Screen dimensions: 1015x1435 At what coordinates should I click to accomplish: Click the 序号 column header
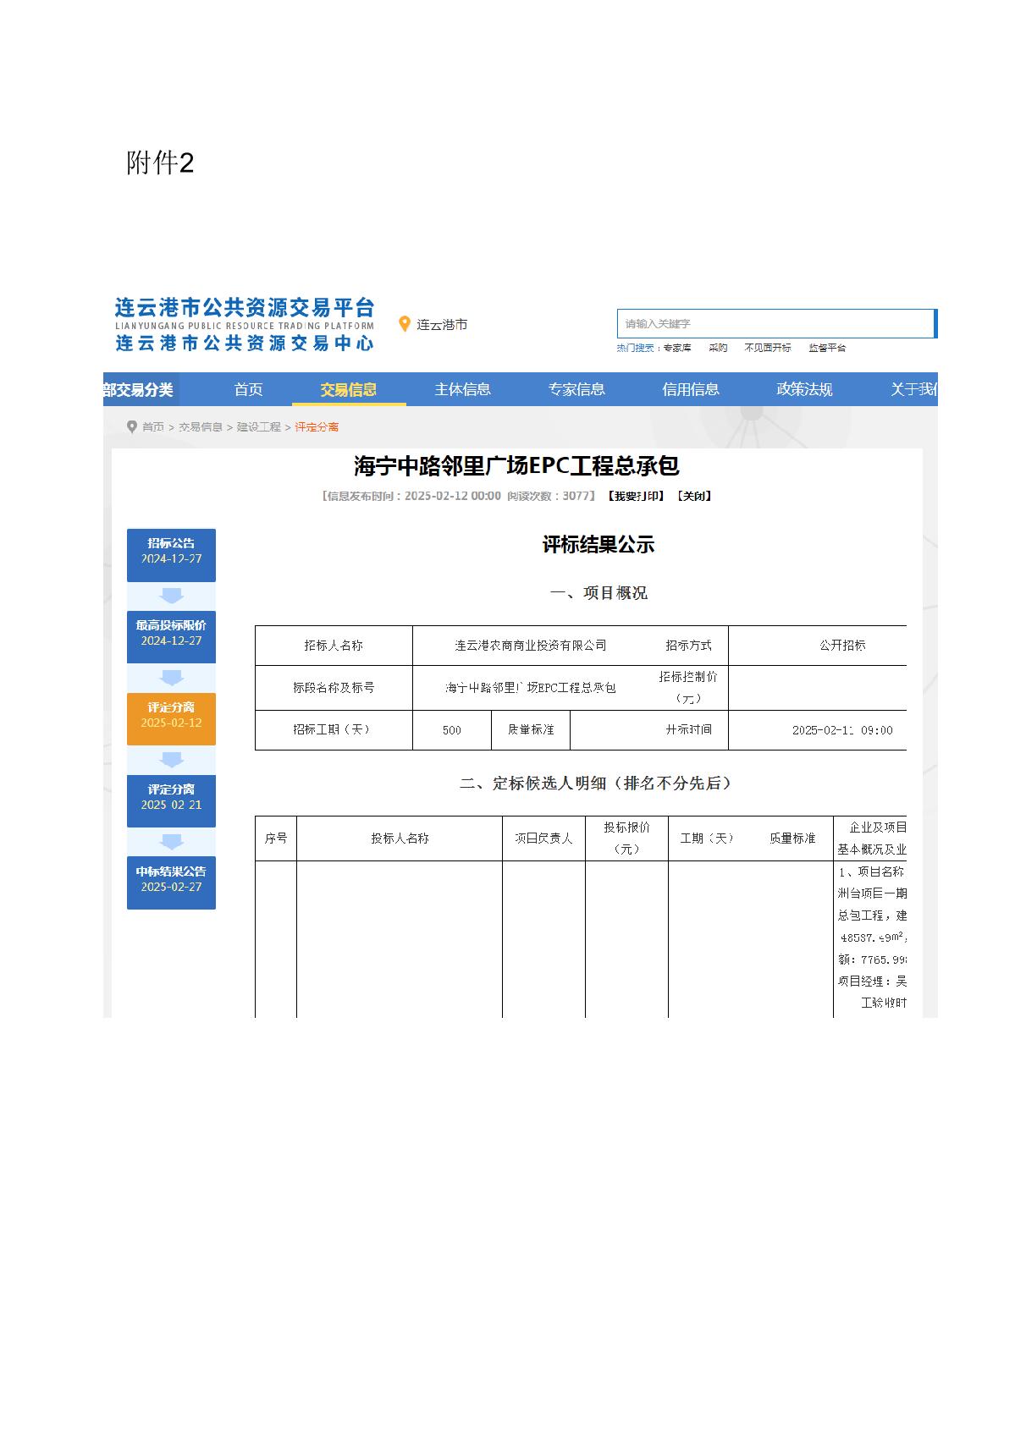click(276, 838)
